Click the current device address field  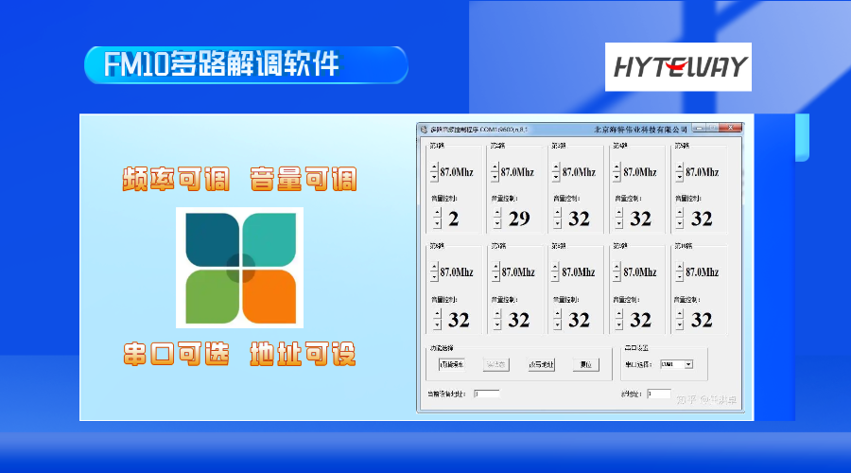(486, 394)
